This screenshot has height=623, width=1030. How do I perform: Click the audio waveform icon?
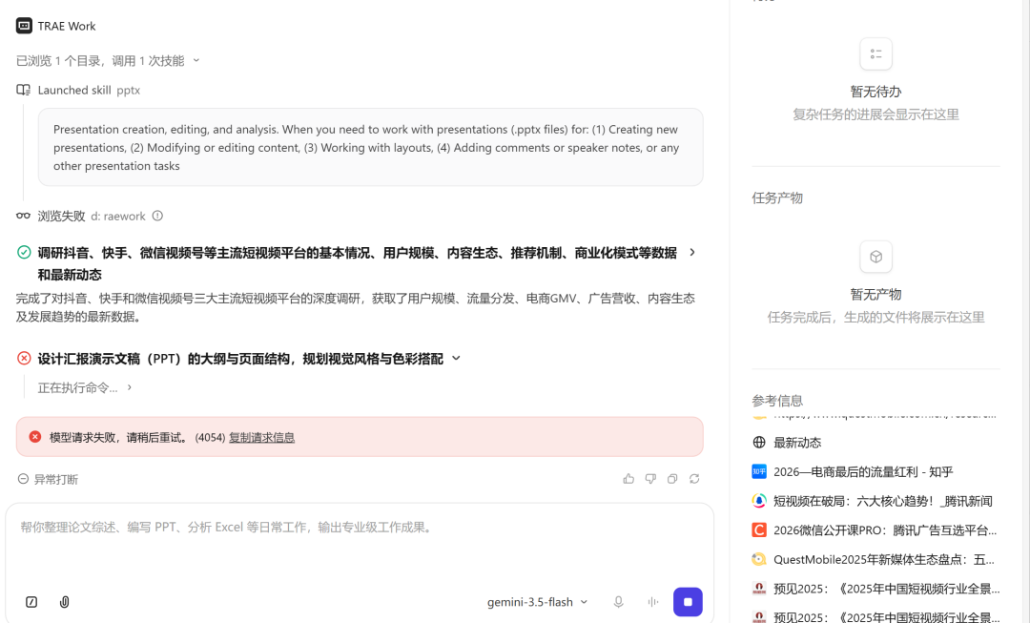click(653, 602)
